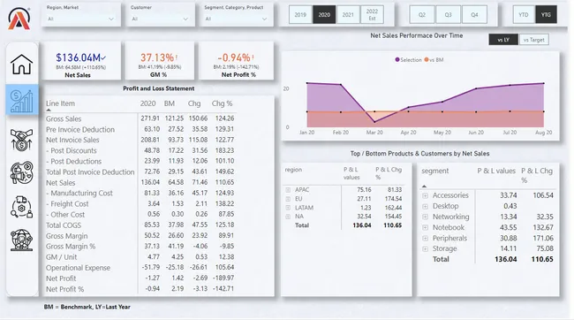Filter by quarter Q2

click(x=422, y=15)
